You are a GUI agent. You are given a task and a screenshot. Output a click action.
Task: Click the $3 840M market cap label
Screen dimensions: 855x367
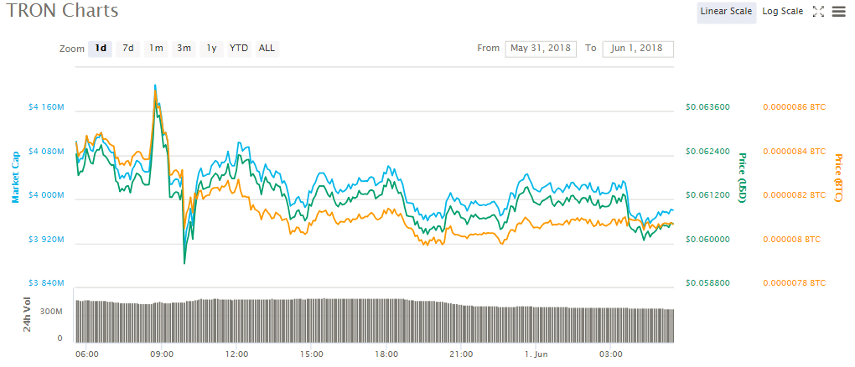pyautogui.click(x=46, y=283)
